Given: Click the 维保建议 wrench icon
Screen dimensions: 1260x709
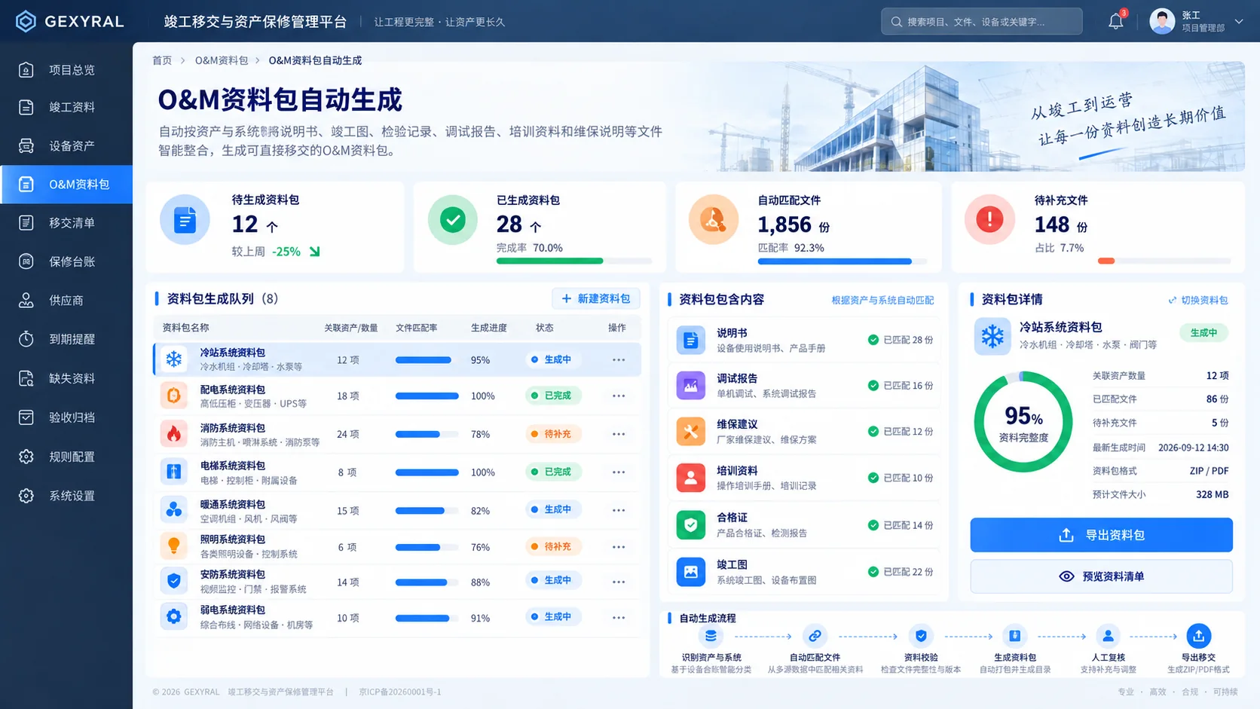Looking at the screenshot, I should [x=690, y=432].
